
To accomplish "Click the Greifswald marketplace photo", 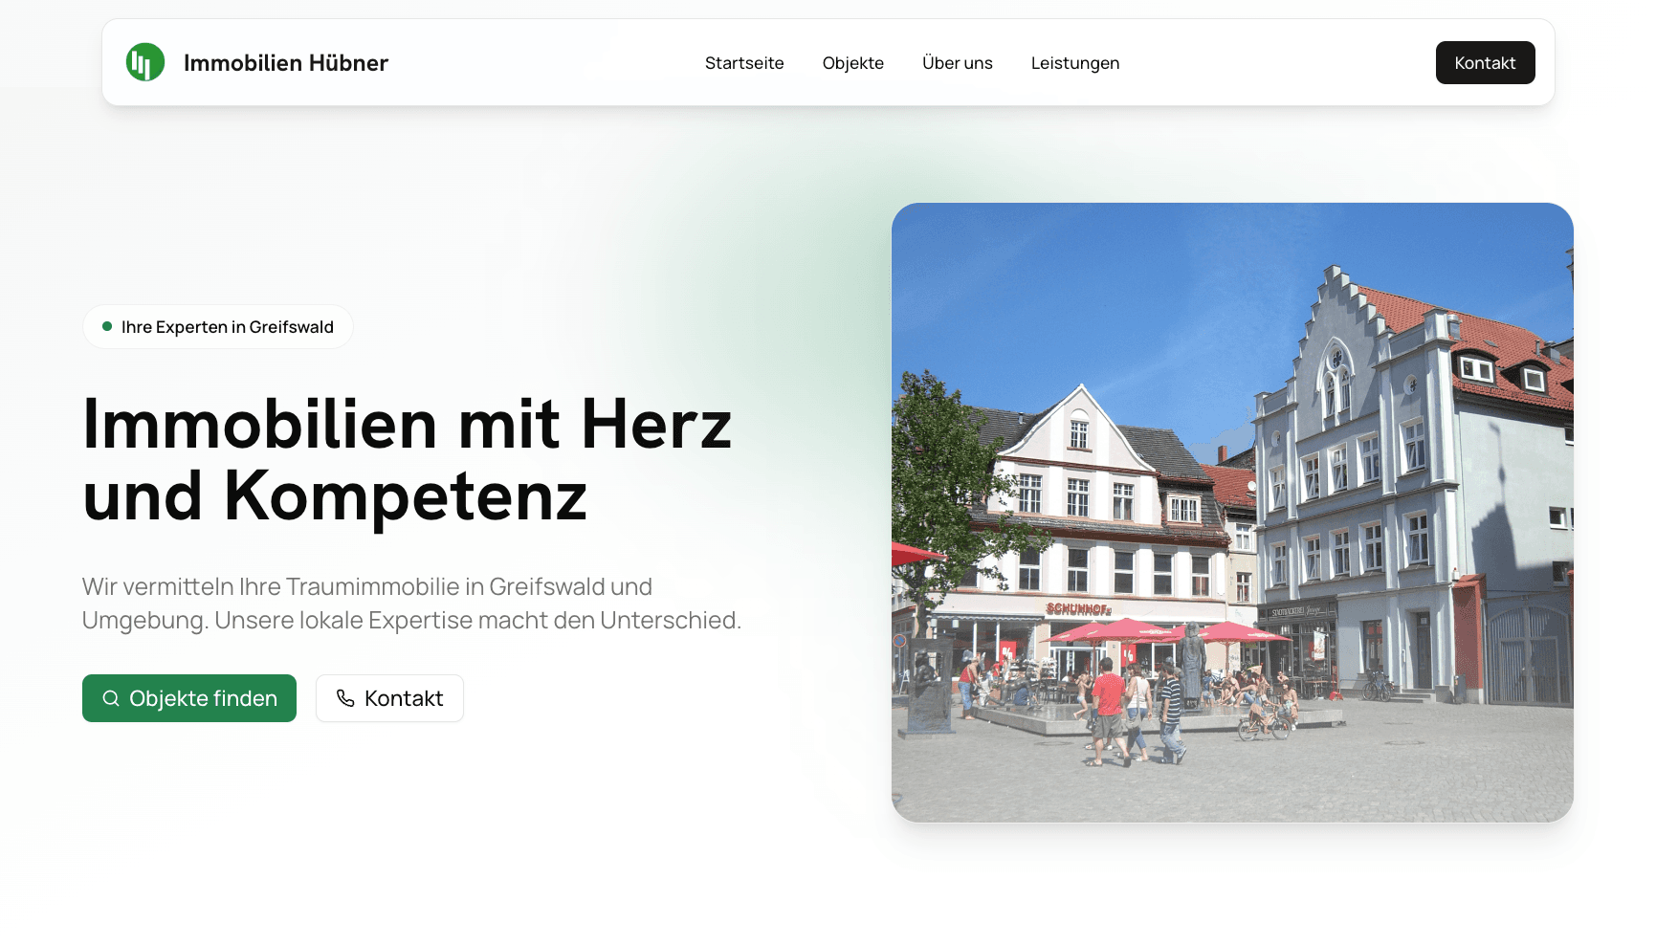I will click(x=1232, y=512).
